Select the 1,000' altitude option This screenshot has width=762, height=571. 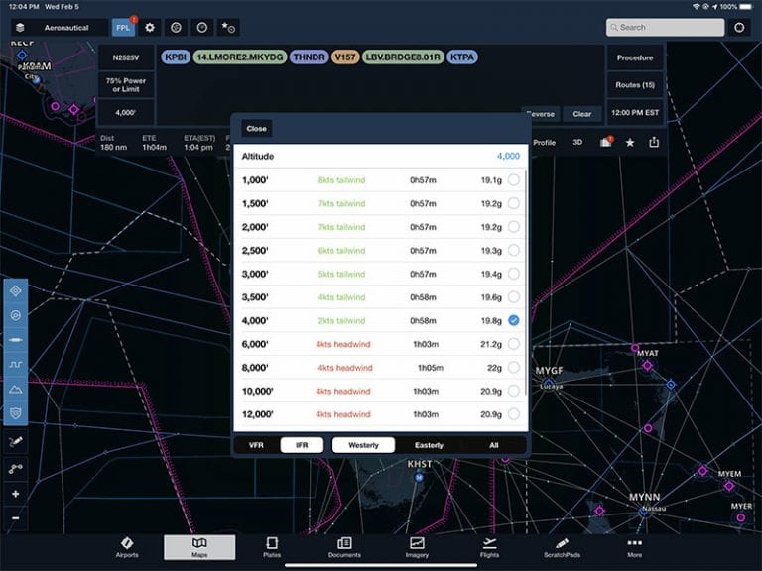(x=381, y=180)
